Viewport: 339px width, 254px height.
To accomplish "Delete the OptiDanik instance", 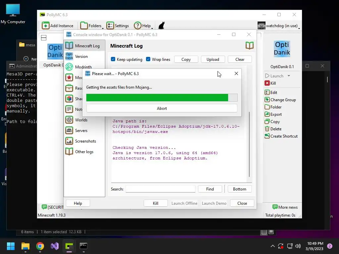I will coord(273,129).
